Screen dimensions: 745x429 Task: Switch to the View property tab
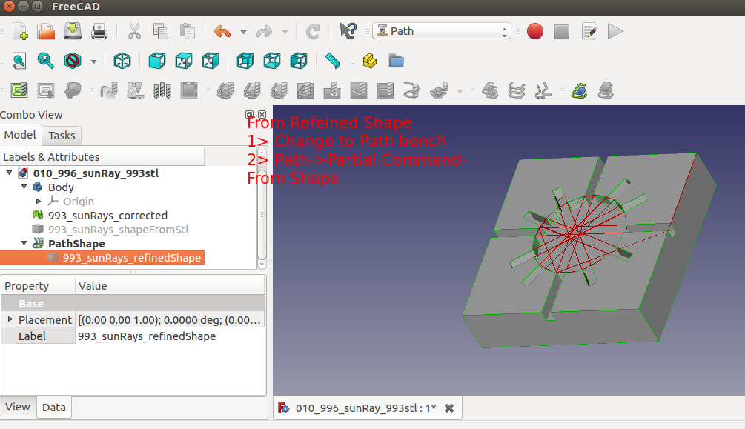[x=18, y=407]
